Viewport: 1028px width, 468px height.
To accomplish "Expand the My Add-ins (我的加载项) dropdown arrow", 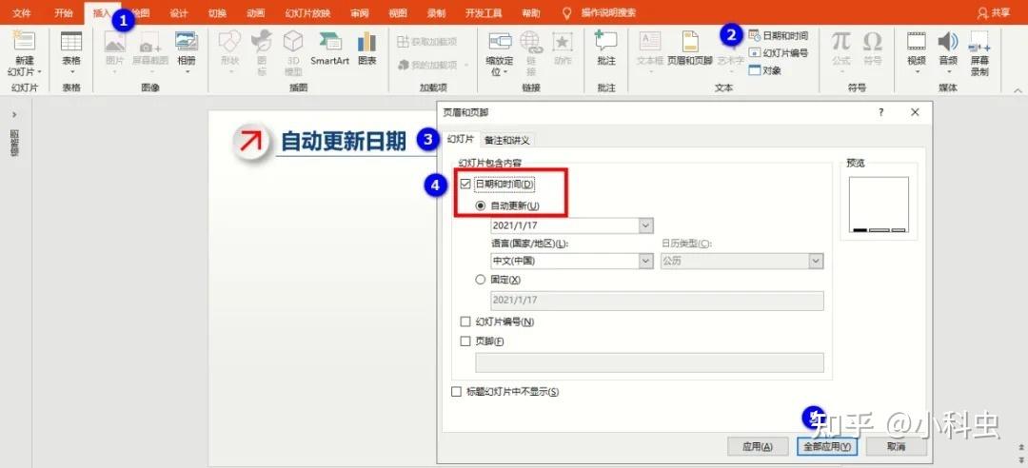I will tap(466, 65).
